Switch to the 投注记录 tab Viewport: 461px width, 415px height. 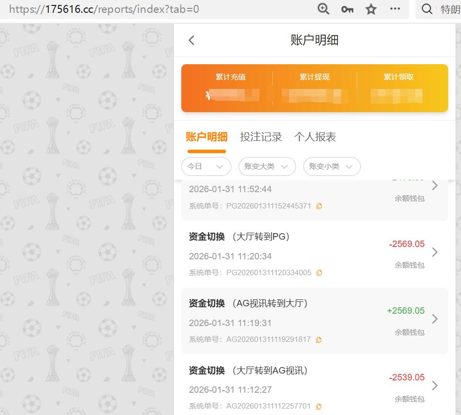[260, 137]
